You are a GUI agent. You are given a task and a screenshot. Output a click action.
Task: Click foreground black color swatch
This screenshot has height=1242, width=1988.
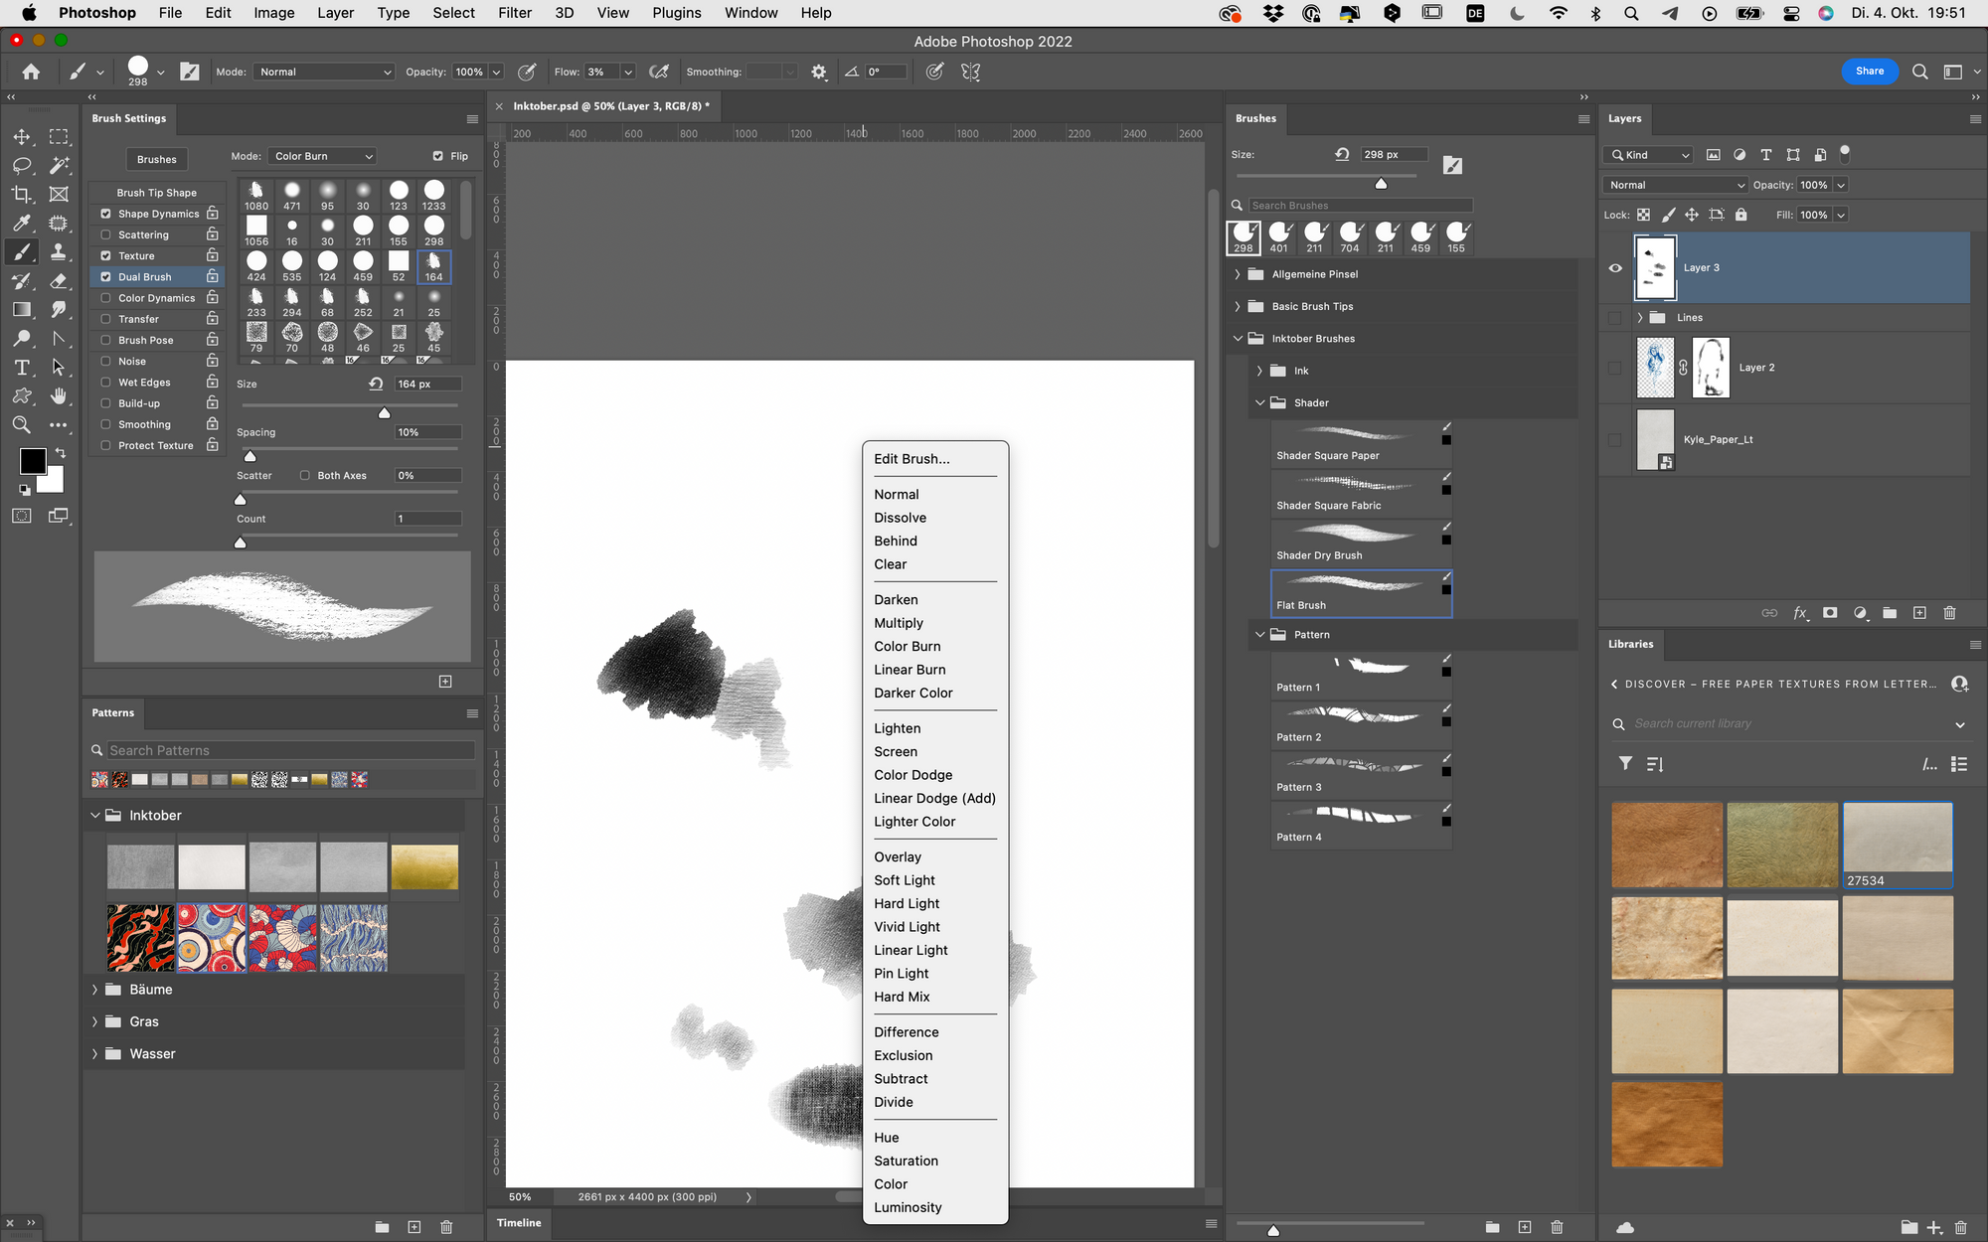[32, 461]
